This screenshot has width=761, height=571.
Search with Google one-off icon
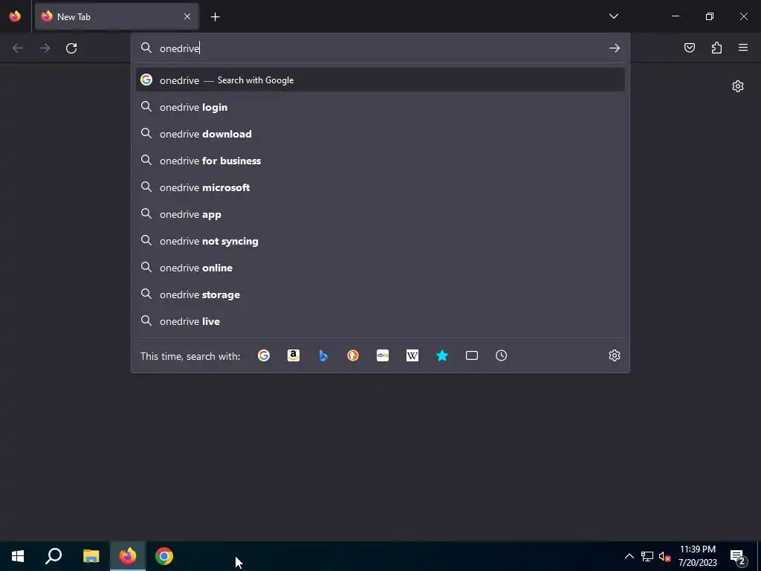pyautogui.click(x=264, y=355)
